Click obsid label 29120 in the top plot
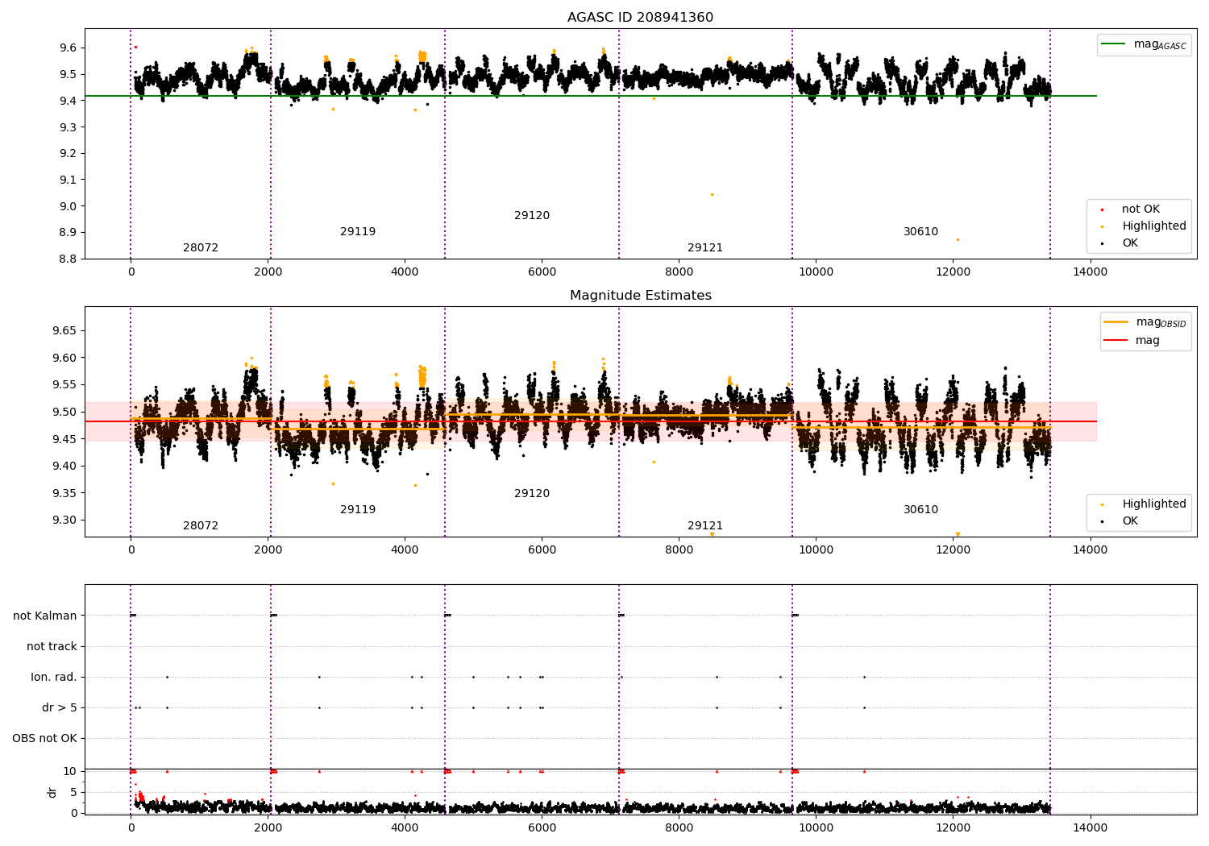 pos(532,216)
